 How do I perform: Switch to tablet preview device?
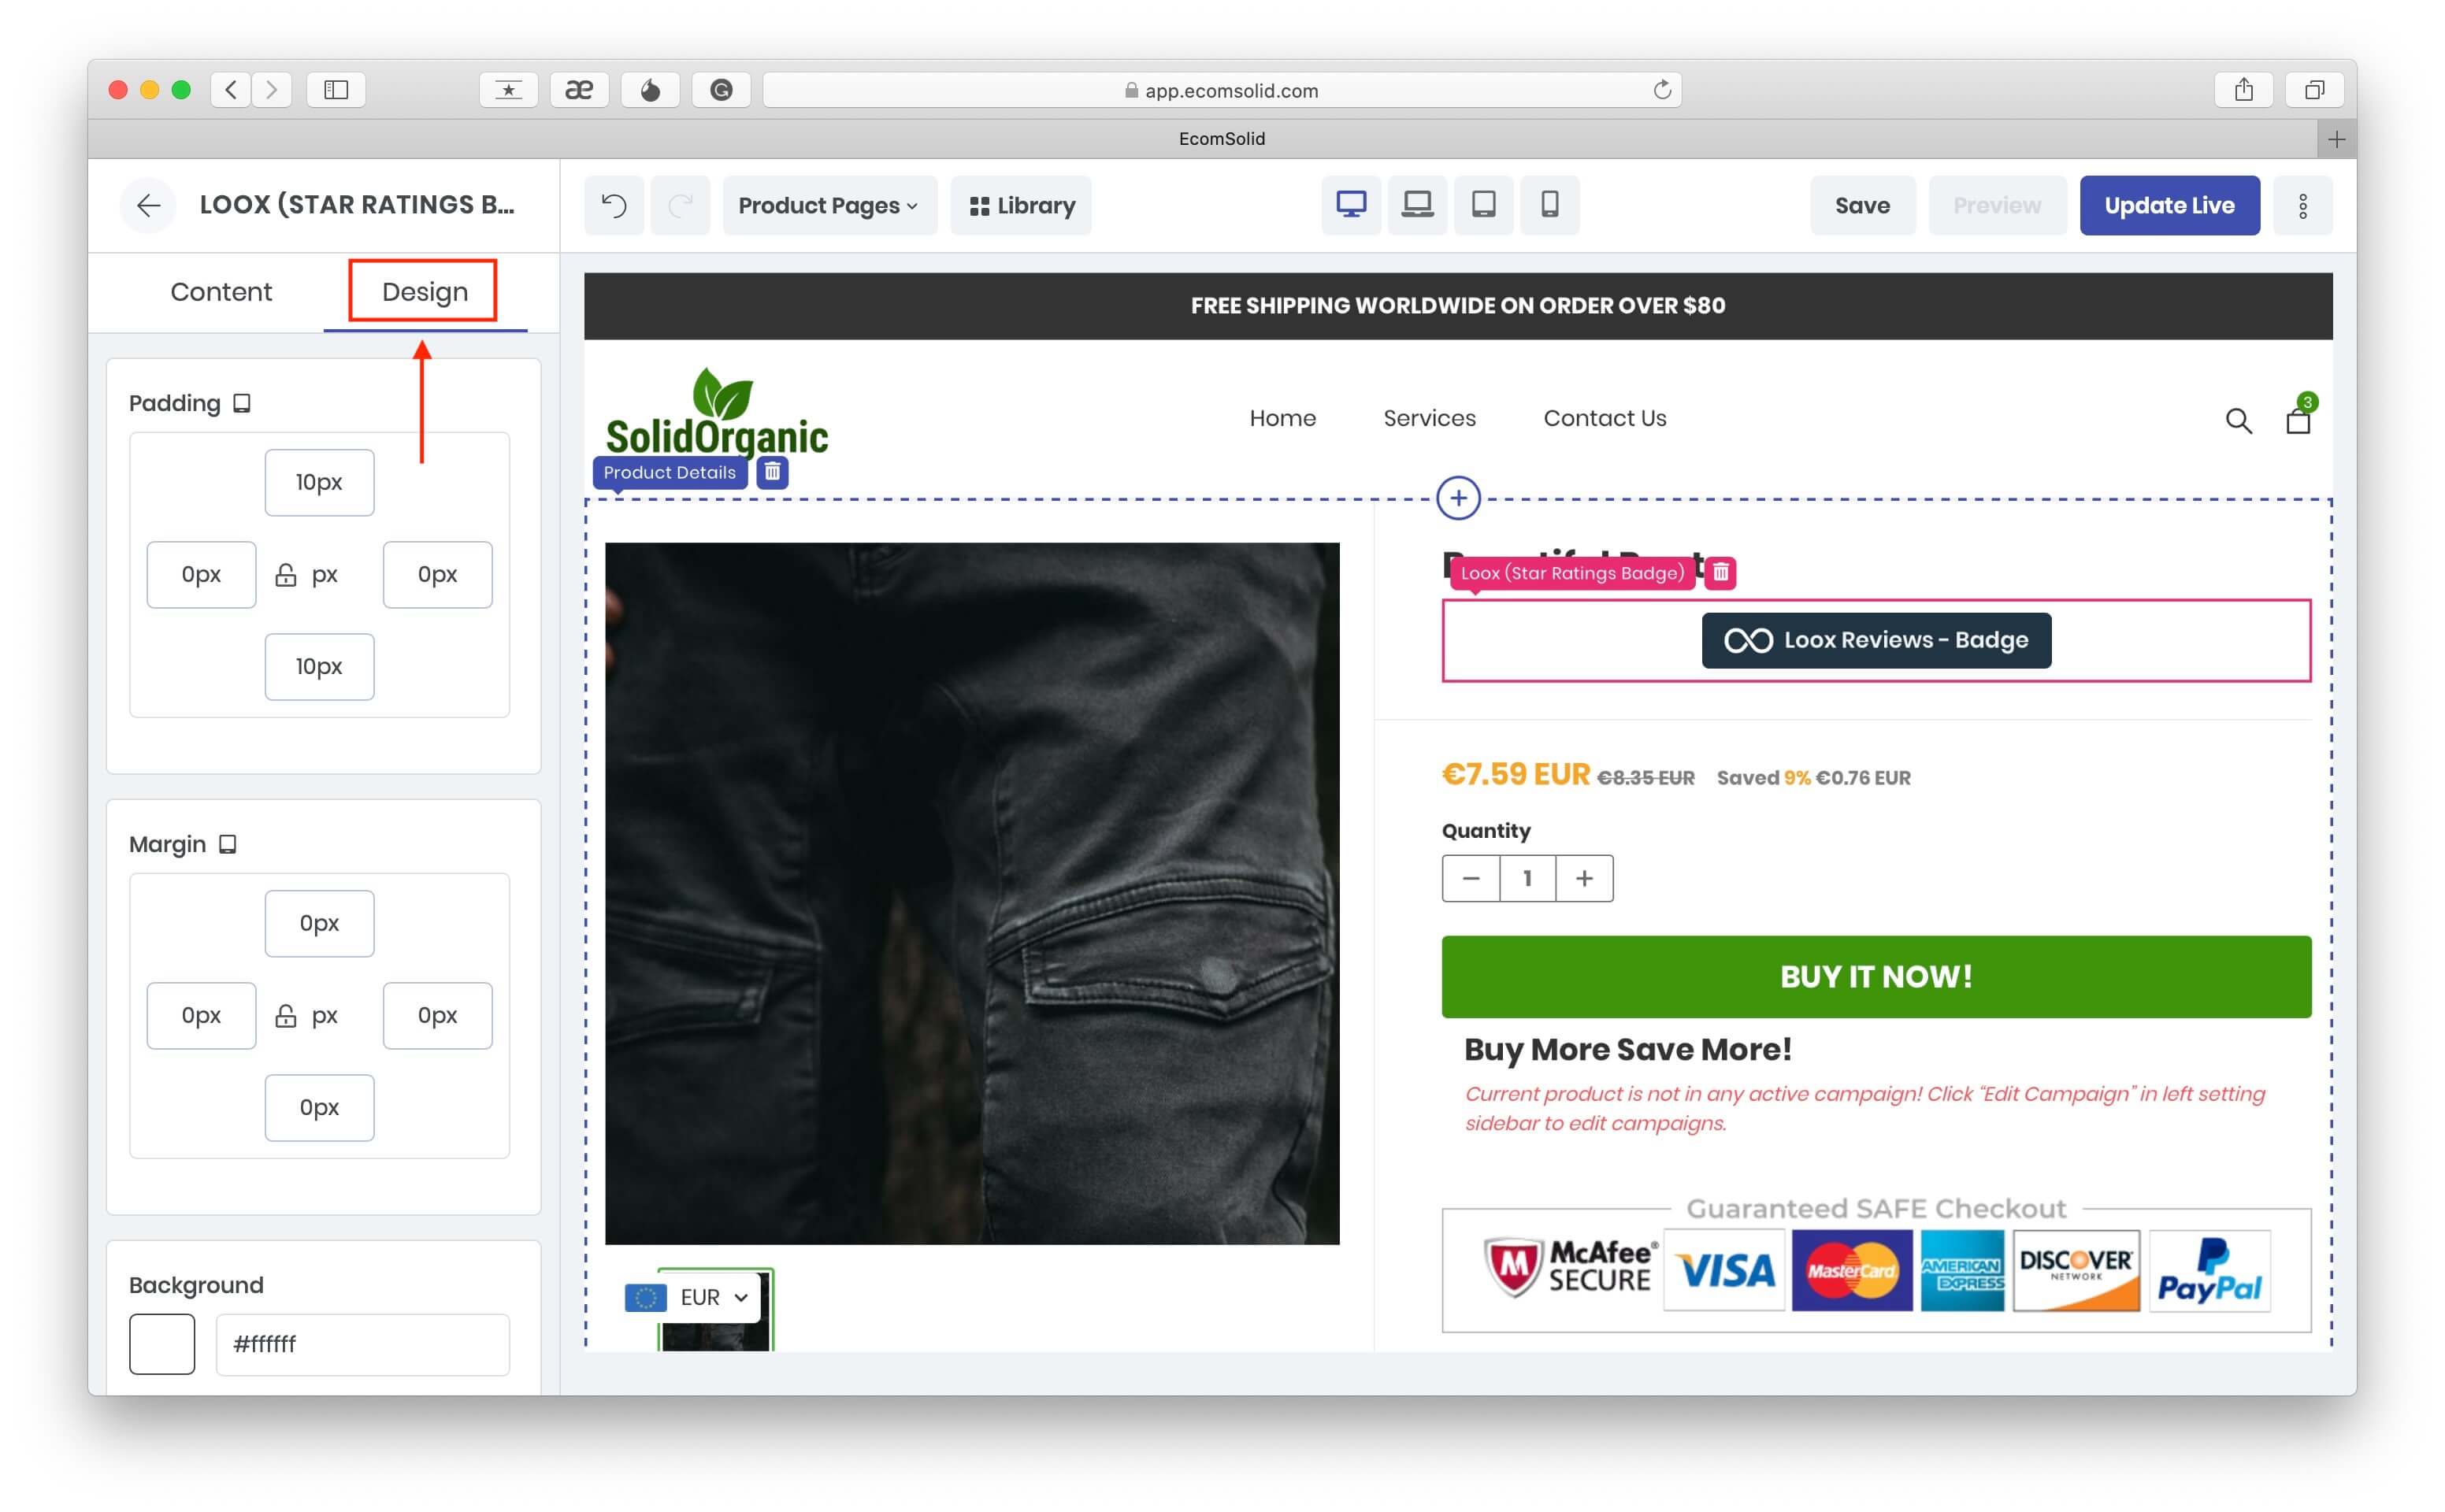[x=1484, y=205]
